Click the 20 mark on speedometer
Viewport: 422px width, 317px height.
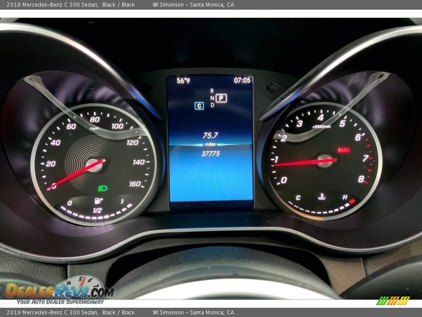pos(51,164)
